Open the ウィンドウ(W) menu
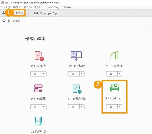The image size is (152, 134). click(x=53, y=7)
